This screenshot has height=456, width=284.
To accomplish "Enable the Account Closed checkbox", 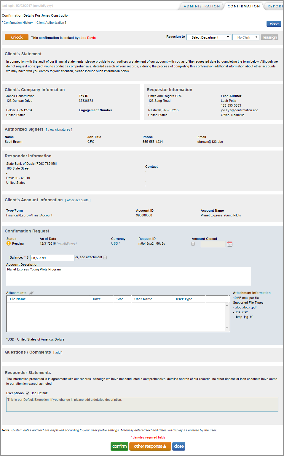I will [193, 243].
